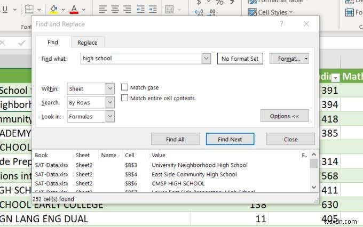The image size is (363, 227).
Task: Click the Find All button
Action: pyautogui.click(x=175, y=139)
